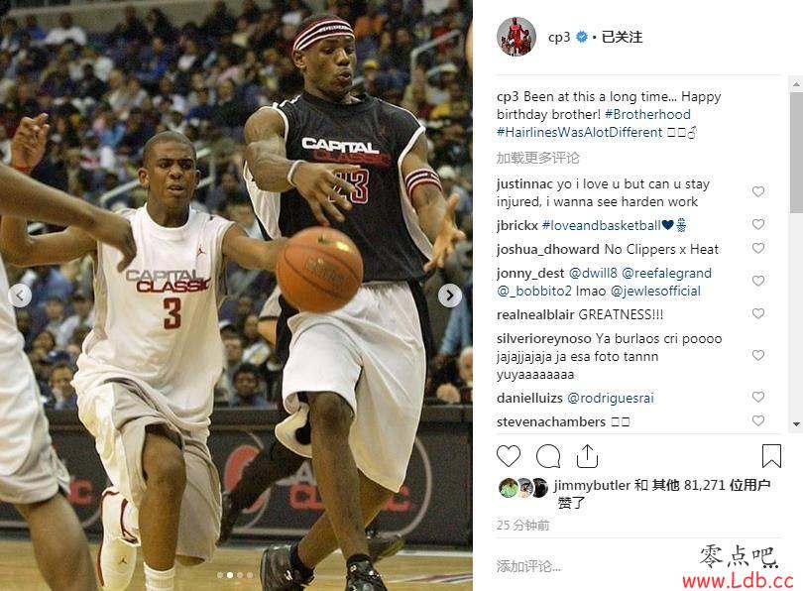Open the #Brotherhood hashtag link
Image resolution: width=803 pixels, height=591 pixels.
pyautogui.click(x=647, y=114)
